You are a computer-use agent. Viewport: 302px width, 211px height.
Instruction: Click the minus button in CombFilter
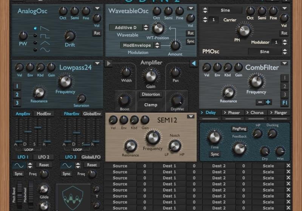260,102
